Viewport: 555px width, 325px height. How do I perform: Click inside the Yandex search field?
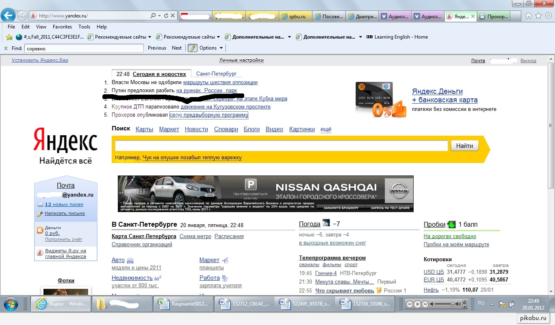pyautogui.click(x=281, y=146)
